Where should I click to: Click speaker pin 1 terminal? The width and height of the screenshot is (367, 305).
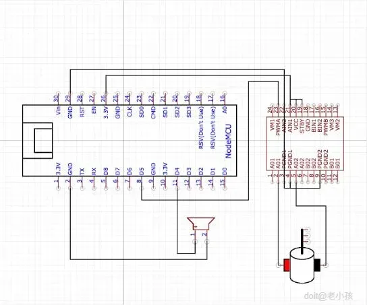coord(195,242)
